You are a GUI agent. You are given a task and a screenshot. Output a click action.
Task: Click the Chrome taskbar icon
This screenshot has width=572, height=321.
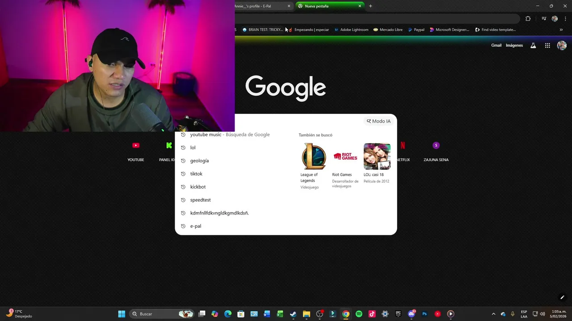click(345, 314)
